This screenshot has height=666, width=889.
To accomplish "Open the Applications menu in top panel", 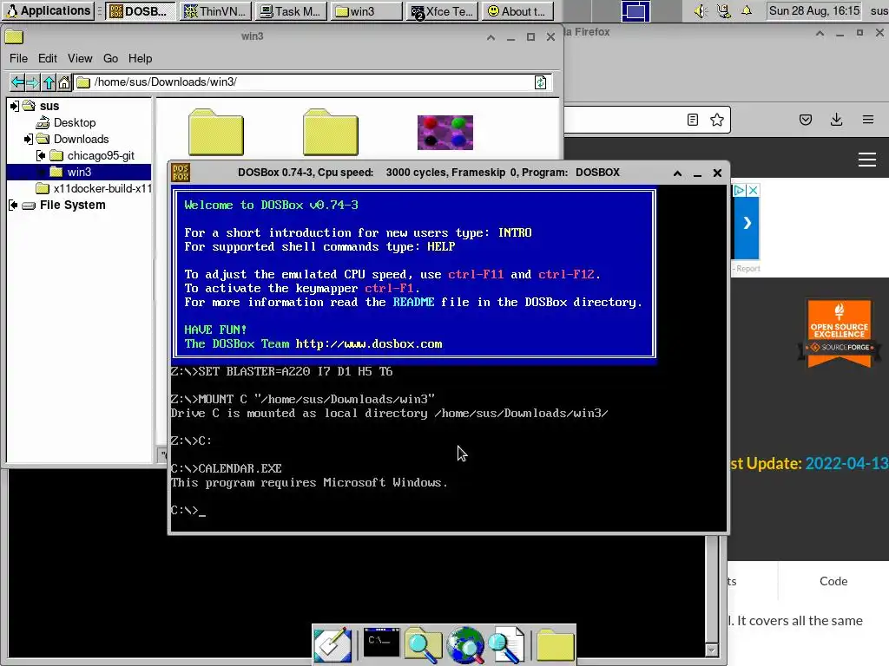I will 48,10.
